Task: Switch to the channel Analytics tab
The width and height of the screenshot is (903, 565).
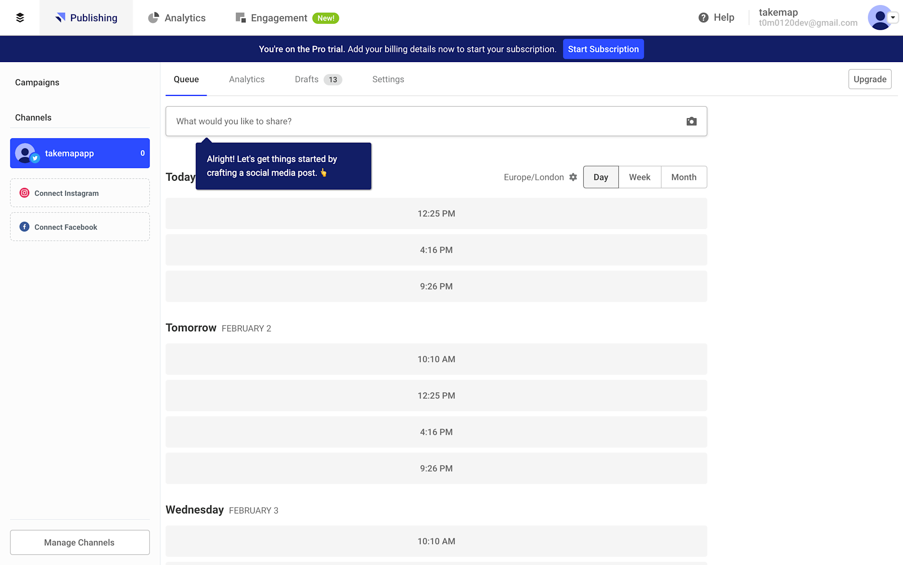Action: click(x=247, y=79)
